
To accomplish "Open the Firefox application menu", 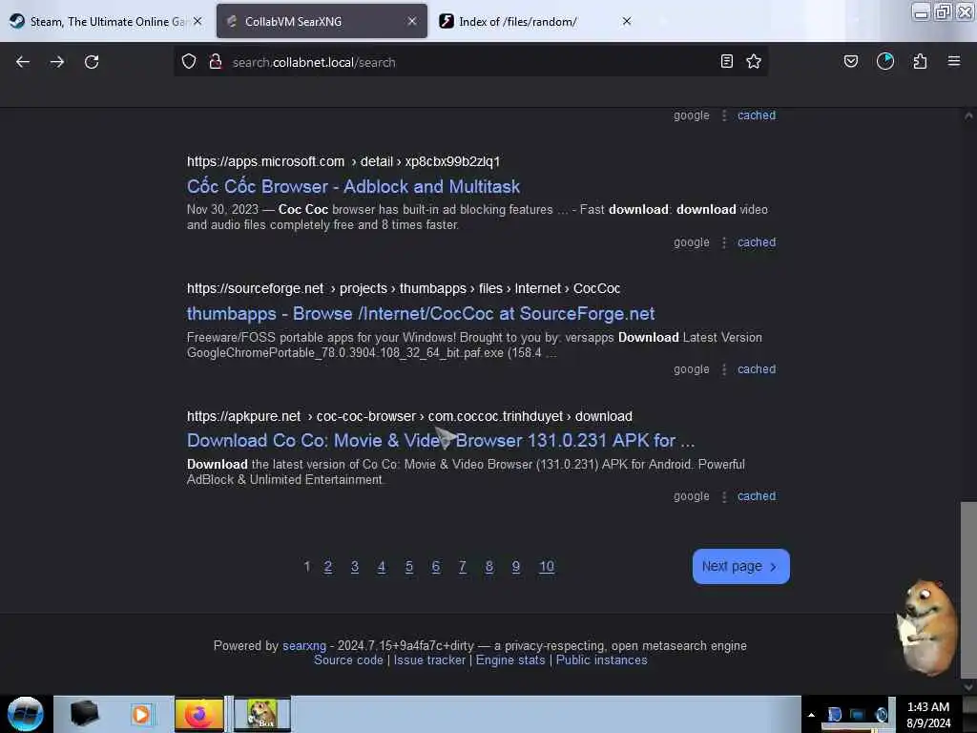I will (x=954, y=61).
